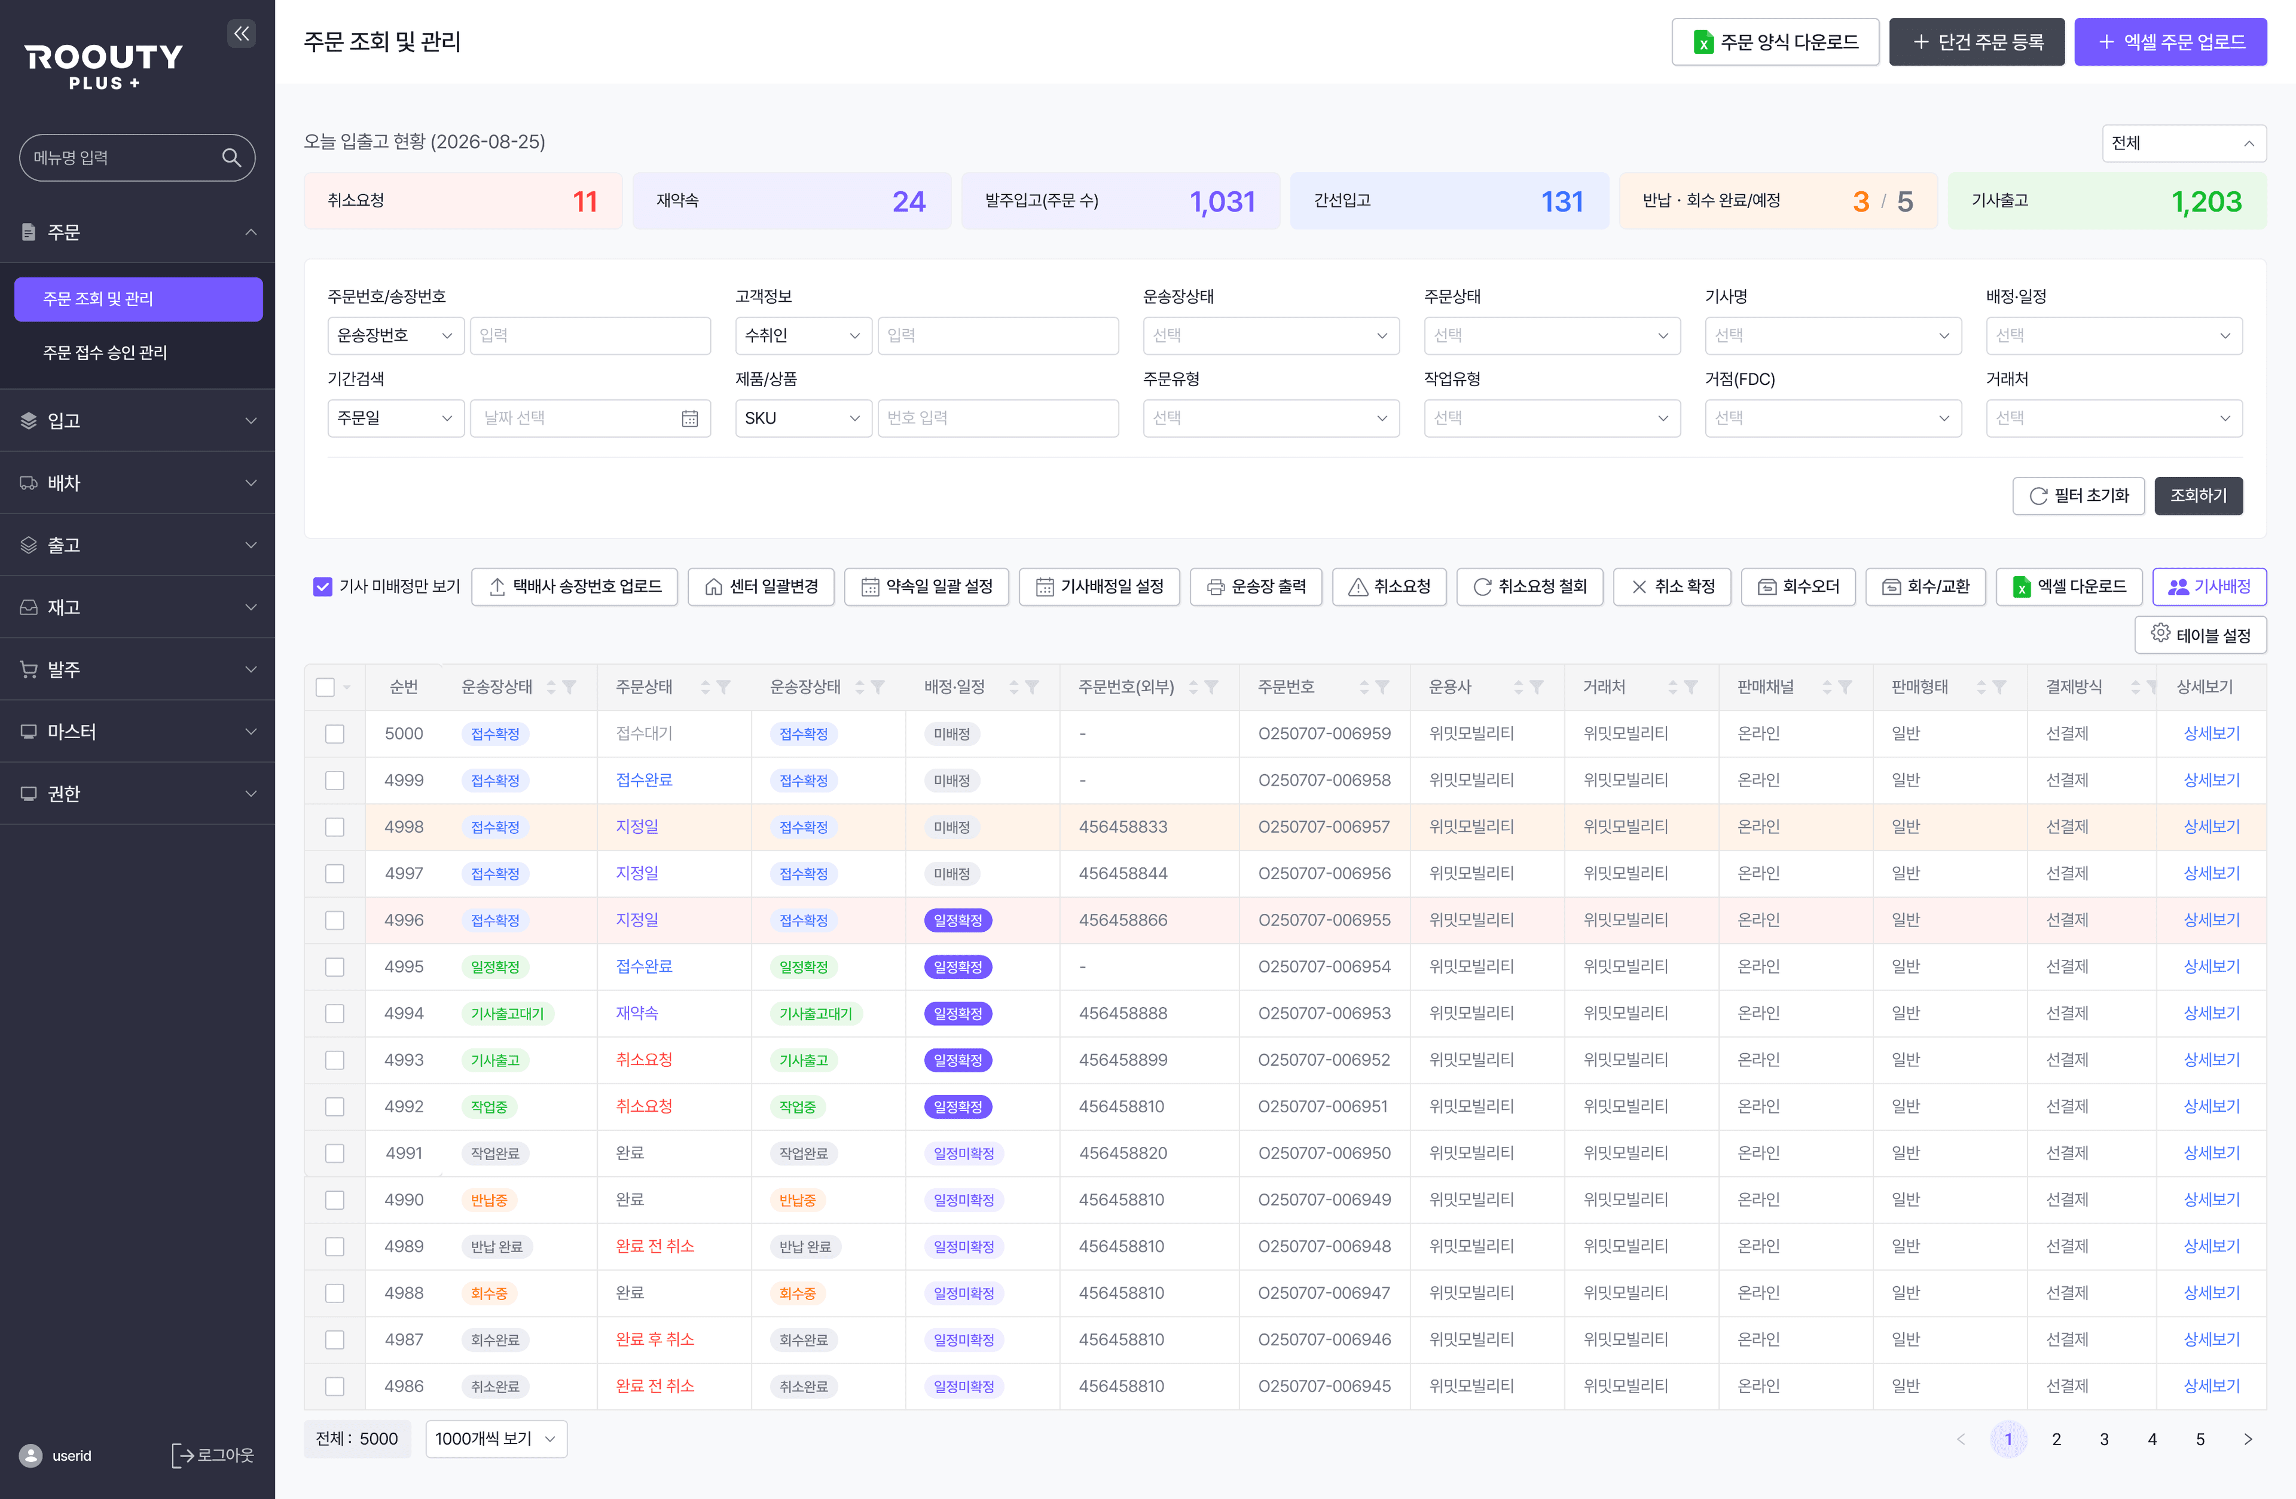Change the 1000개씩 보기 page size
The width and height of the screenshot is (2296, 1499).
click(496, 1439)
